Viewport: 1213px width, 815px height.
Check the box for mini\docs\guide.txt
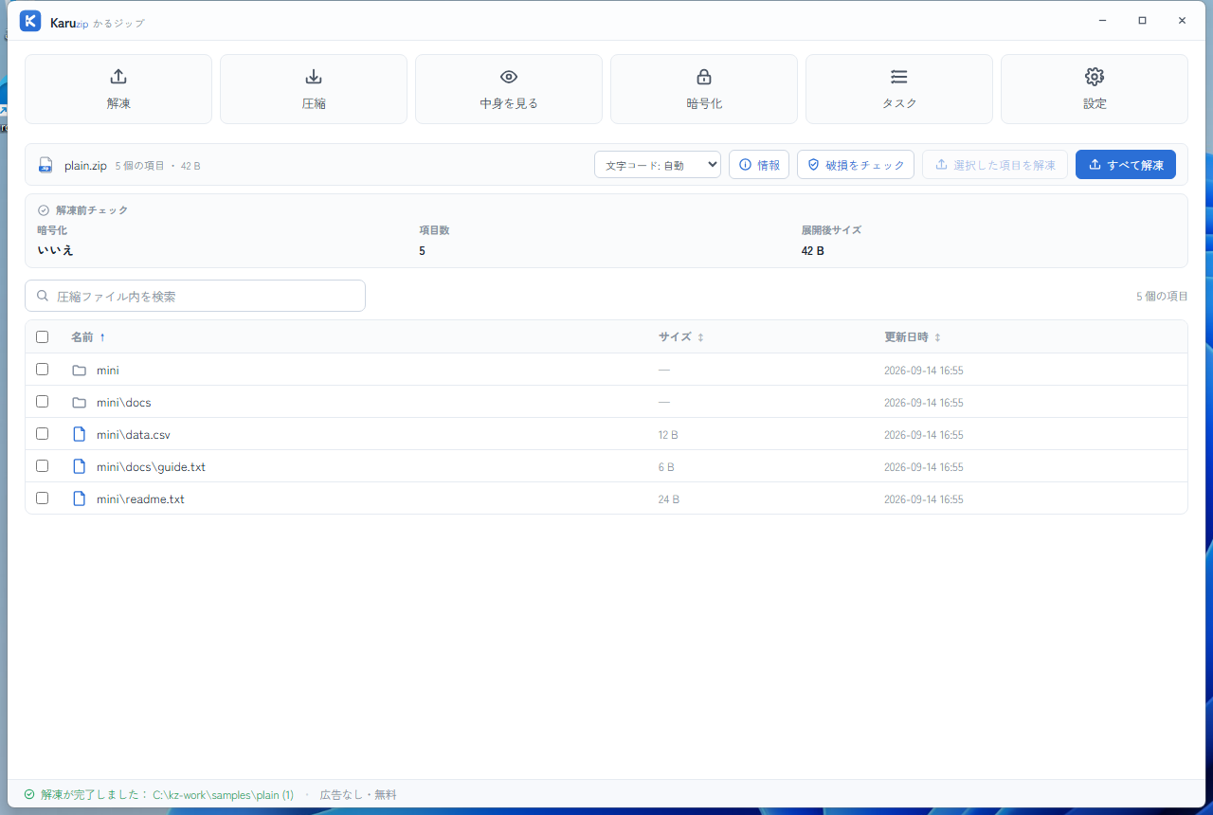42,466
